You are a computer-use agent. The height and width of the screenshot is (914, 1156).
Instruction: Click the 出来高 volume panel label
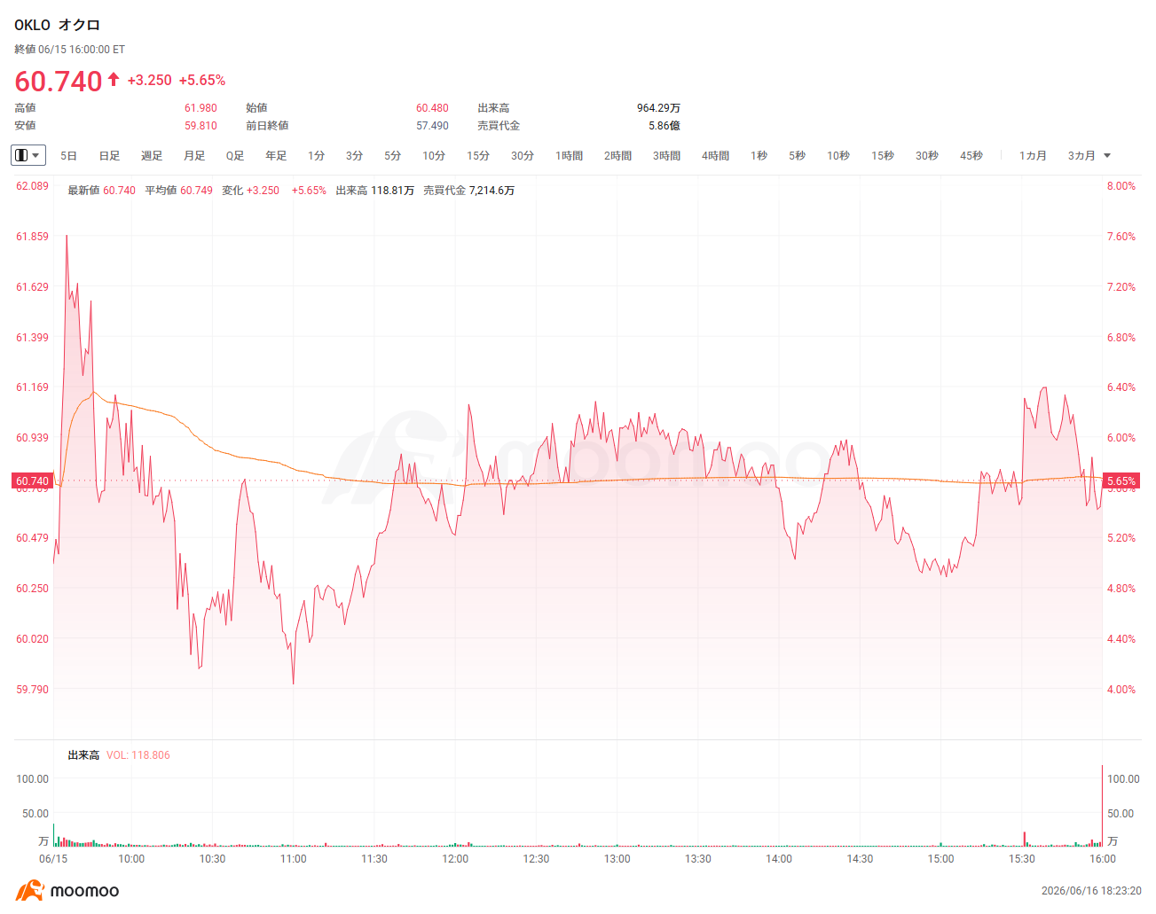pos(83,755)
